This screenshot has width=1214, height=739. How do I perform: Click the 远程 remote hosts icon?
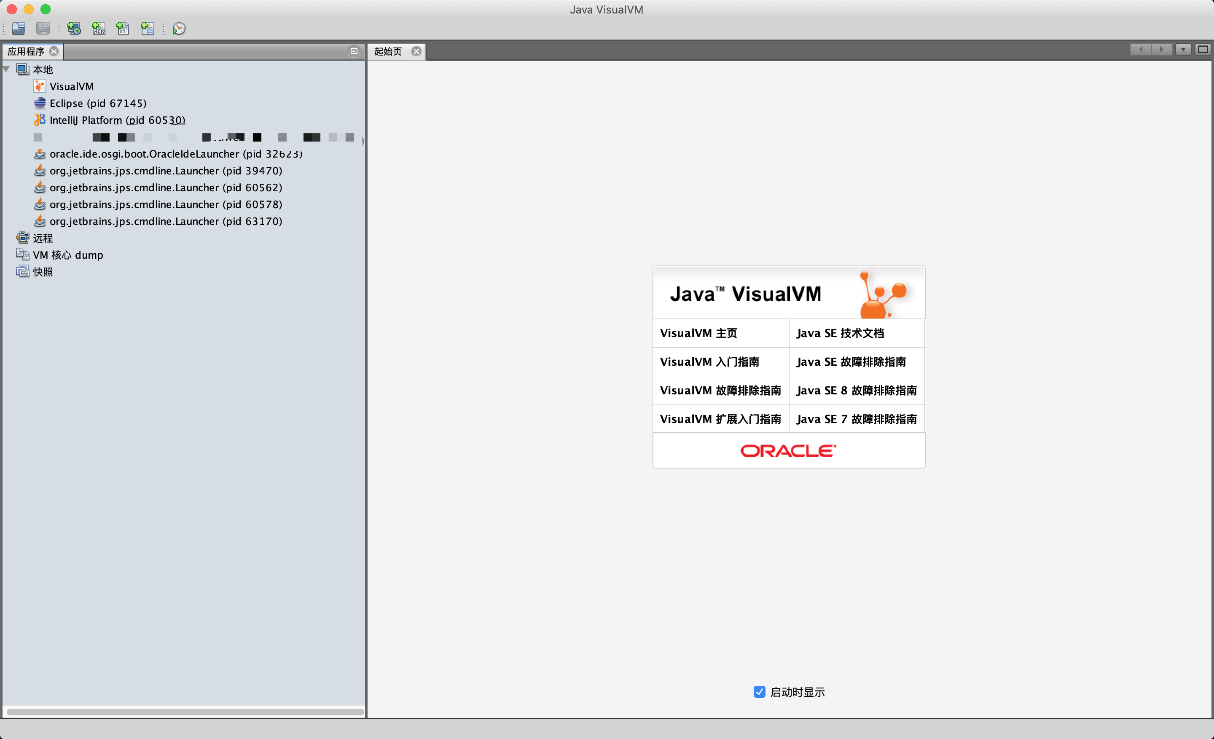click(x=23, y=238)
